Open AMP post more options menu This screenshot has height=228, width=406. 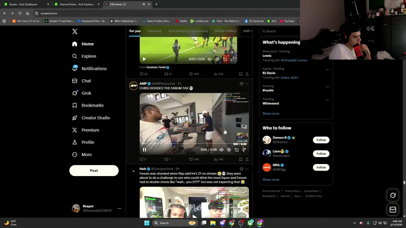click(247, 84)
